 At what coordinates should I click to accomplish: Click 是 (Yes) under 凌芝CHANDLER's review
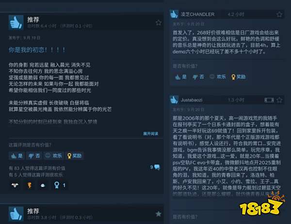click(181, 77)
